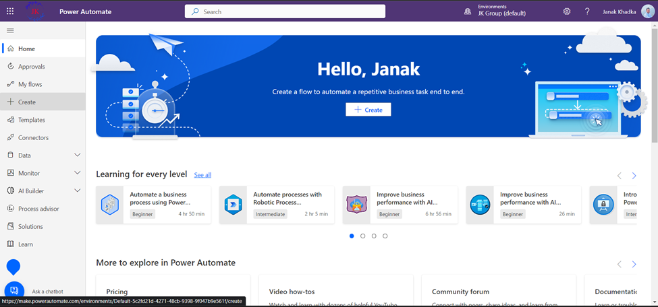Open Solutions in the sidebar
Screen dimensions: 658x307
click(x=43, y=226)
